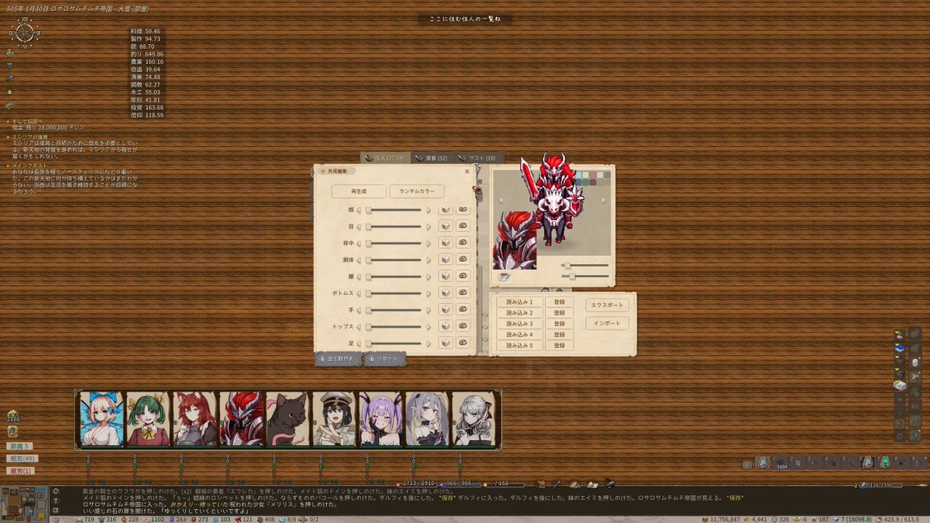Screen dimensions: 930x523
Task: Click the dice icon in the ボトムス row
Action: coord(446,293)
